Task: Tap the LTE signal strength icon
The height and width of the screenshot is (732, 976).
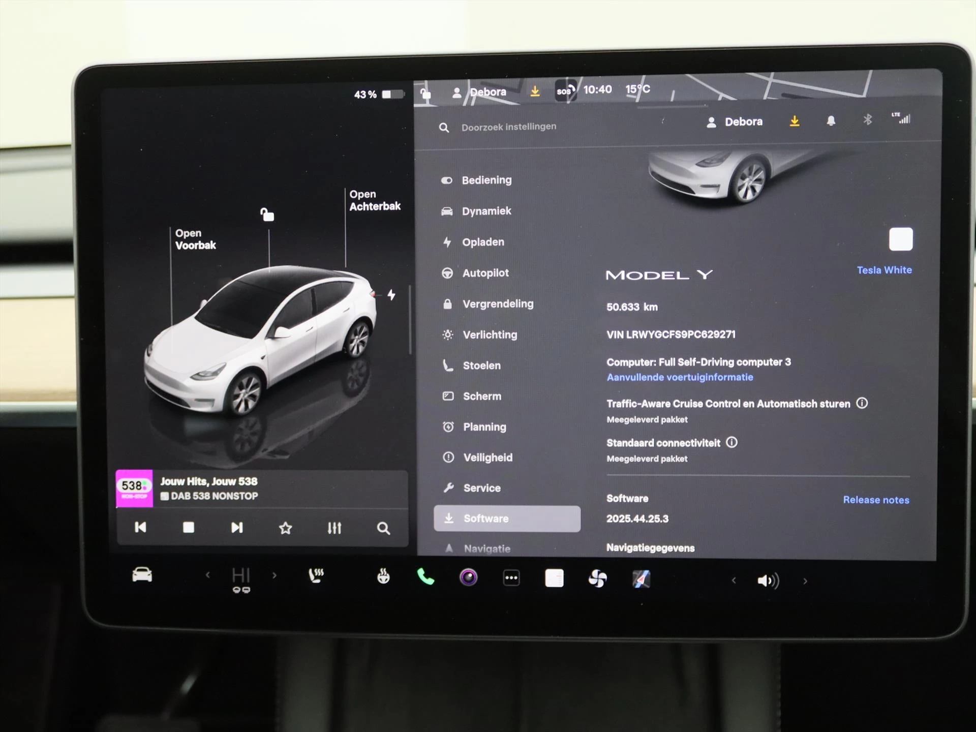Action: pyautogui.click(x=901, y=118)
